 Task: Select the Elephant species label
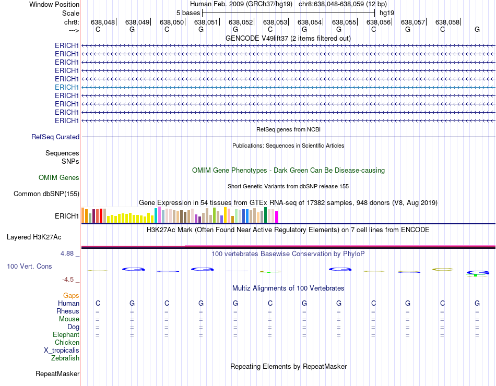point(66,334)
